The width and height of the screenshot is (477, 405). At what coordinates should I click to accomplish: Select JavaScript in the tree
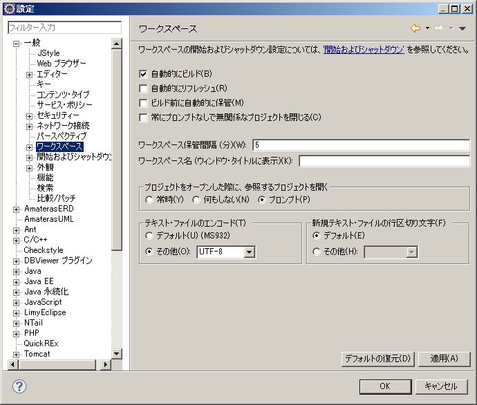point(43,302)
